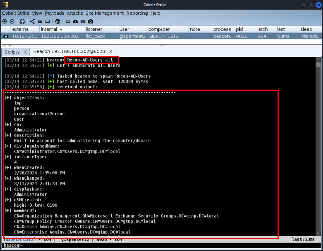
Task: Close the Beacon 192.168.100.202@8028 tab
Action: (x=111, y=51)
